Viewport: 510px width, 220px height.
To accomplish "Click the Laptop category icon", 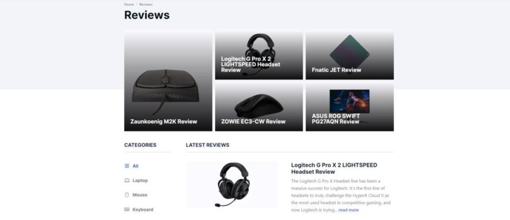I will (x=127, y=180).
